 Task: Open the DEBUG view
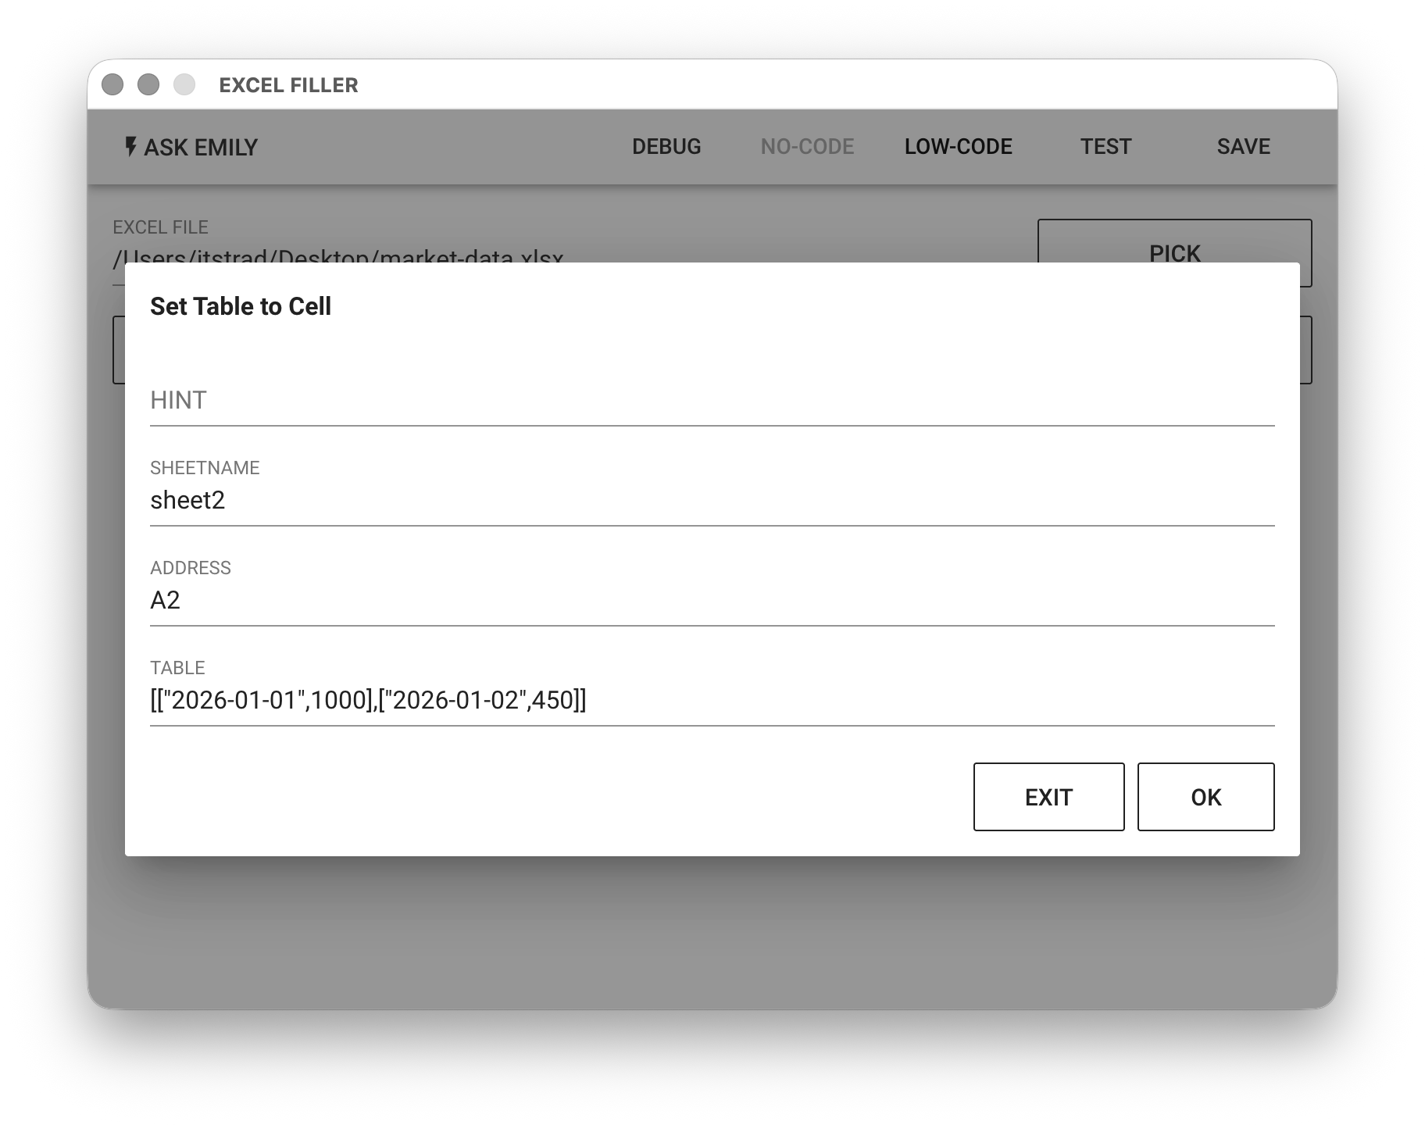click(666, 147)
